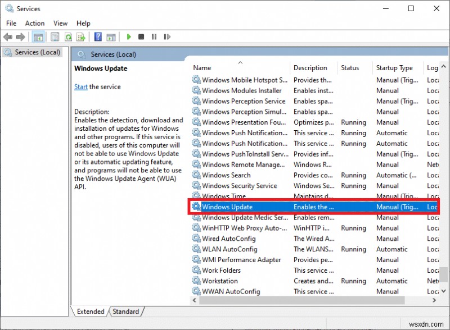Refresh the services list
Screen dimensions: 450x330
point(68,36)
